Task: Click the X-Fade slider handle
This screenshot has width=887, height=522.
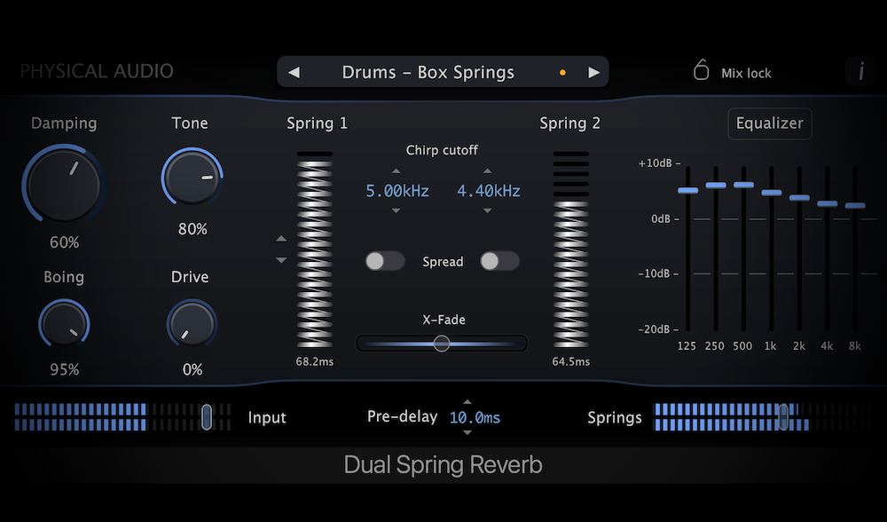Action: 441,344
